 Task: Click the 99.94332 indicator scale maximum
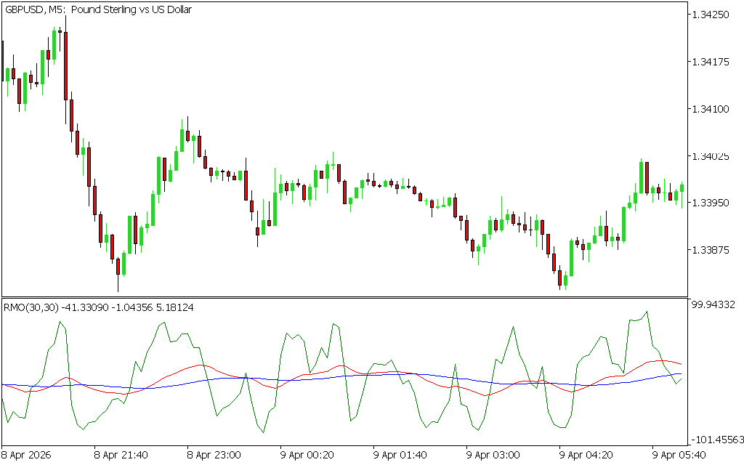pyautogui.click(x=715, y=304)
